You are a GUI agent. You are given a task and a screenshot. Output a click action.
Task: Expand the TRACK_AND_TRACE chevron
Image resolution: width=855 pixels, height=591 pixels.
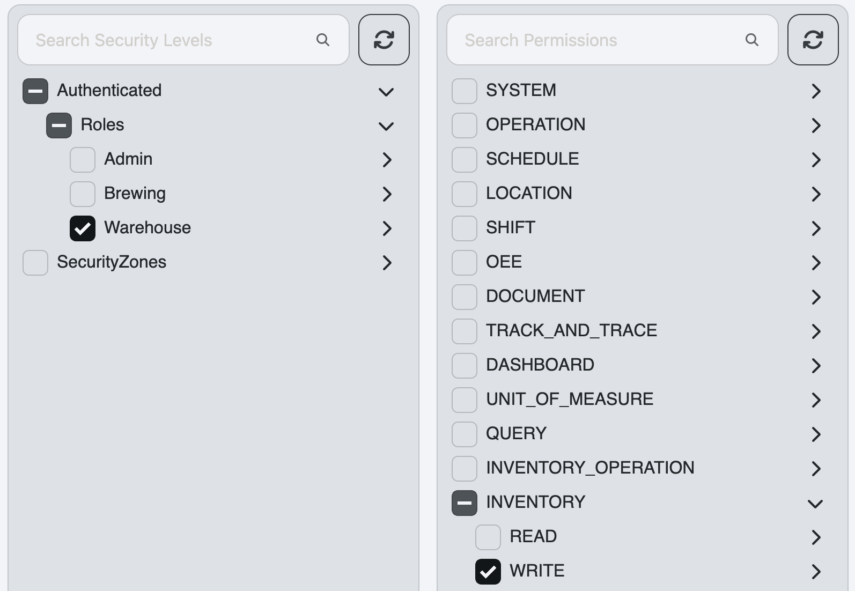pyautogui.click(x=816, y=331)
